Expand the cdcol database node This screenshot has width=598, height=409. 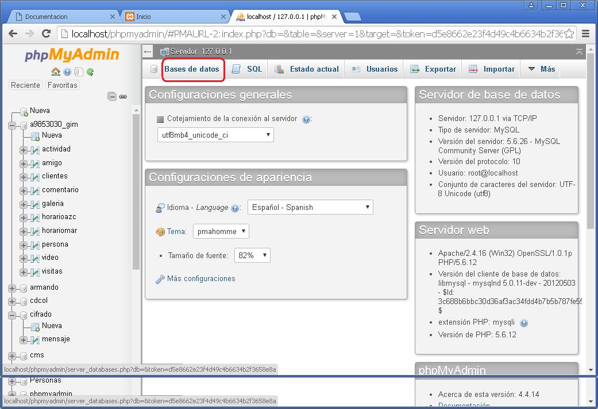click(12, 302)
